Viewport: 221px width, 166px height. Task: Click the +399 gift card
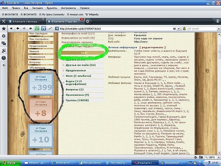pos(41,84)
